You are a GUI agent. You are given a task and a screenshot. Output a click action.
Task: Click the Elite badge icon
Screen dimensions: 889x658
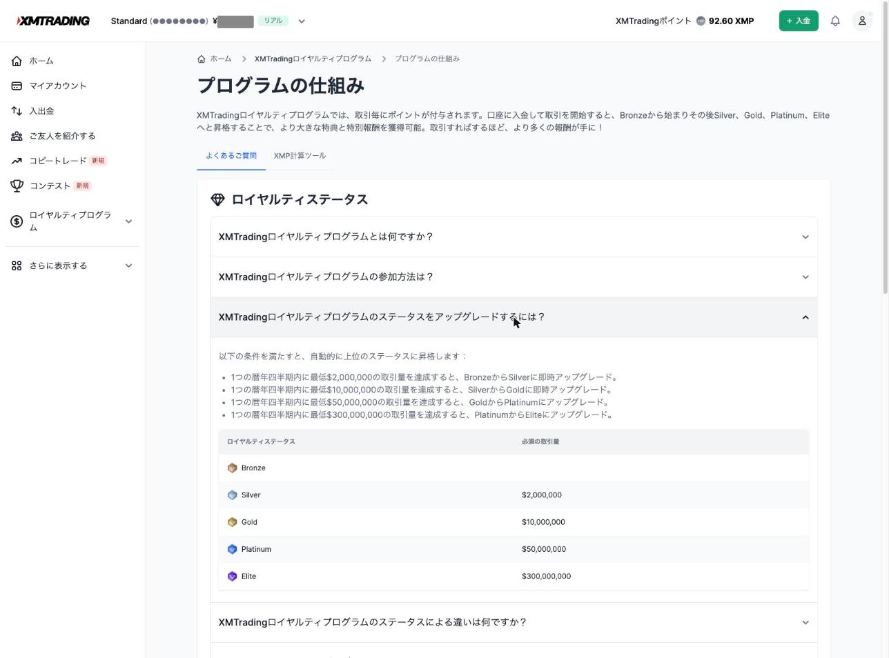pyautogui.click(x=232, y=577)
